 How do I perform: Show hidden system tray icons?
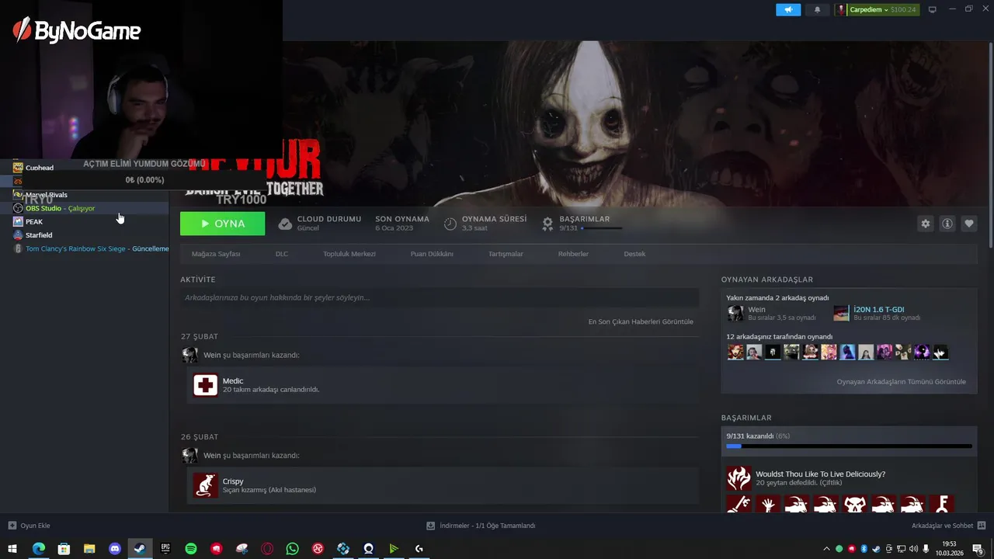click(826, 549)
